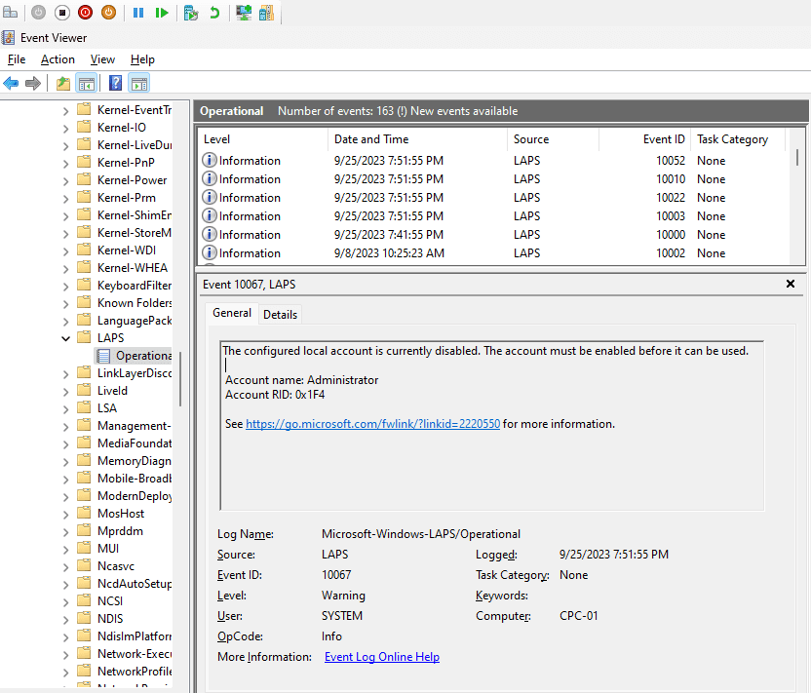
Task: Click the forward navigation arrow
Action: click(32, 82)
